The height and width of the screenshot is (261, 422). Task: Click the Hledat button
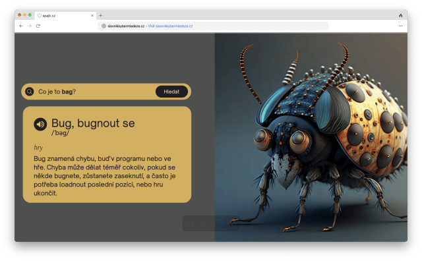(171, 92)
